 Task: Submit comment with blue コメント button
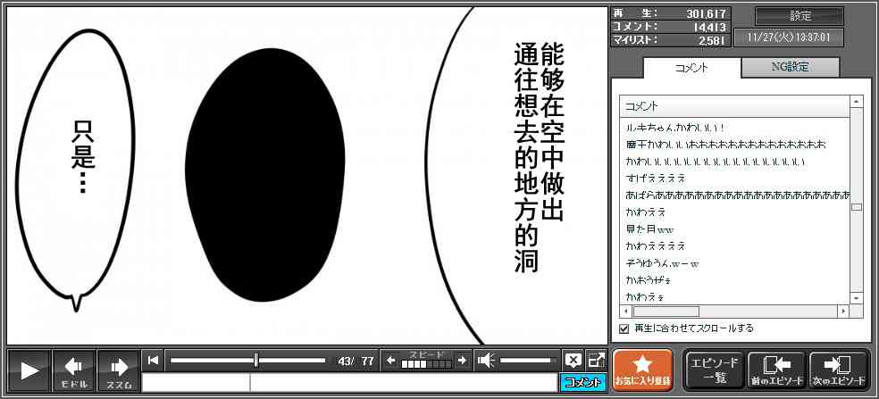(x=582, y=383)
